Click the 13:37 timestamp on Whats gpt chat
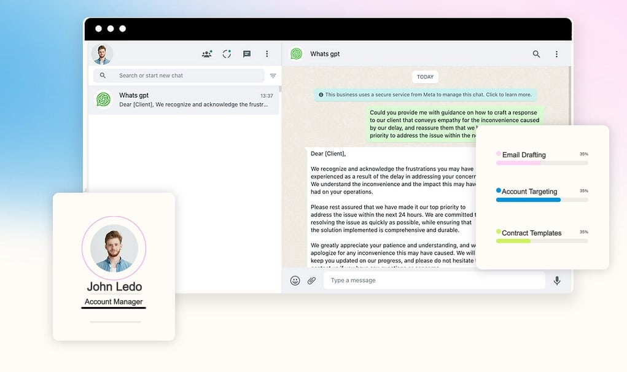 (267, 96)
